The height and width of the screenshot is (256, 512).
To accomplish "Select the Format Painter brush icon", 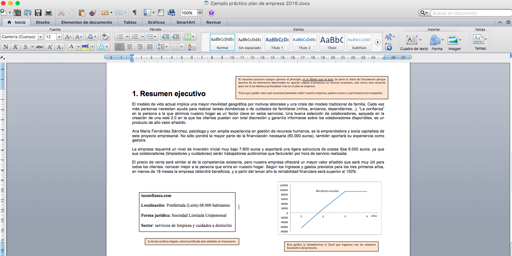I will pos(93,13).
